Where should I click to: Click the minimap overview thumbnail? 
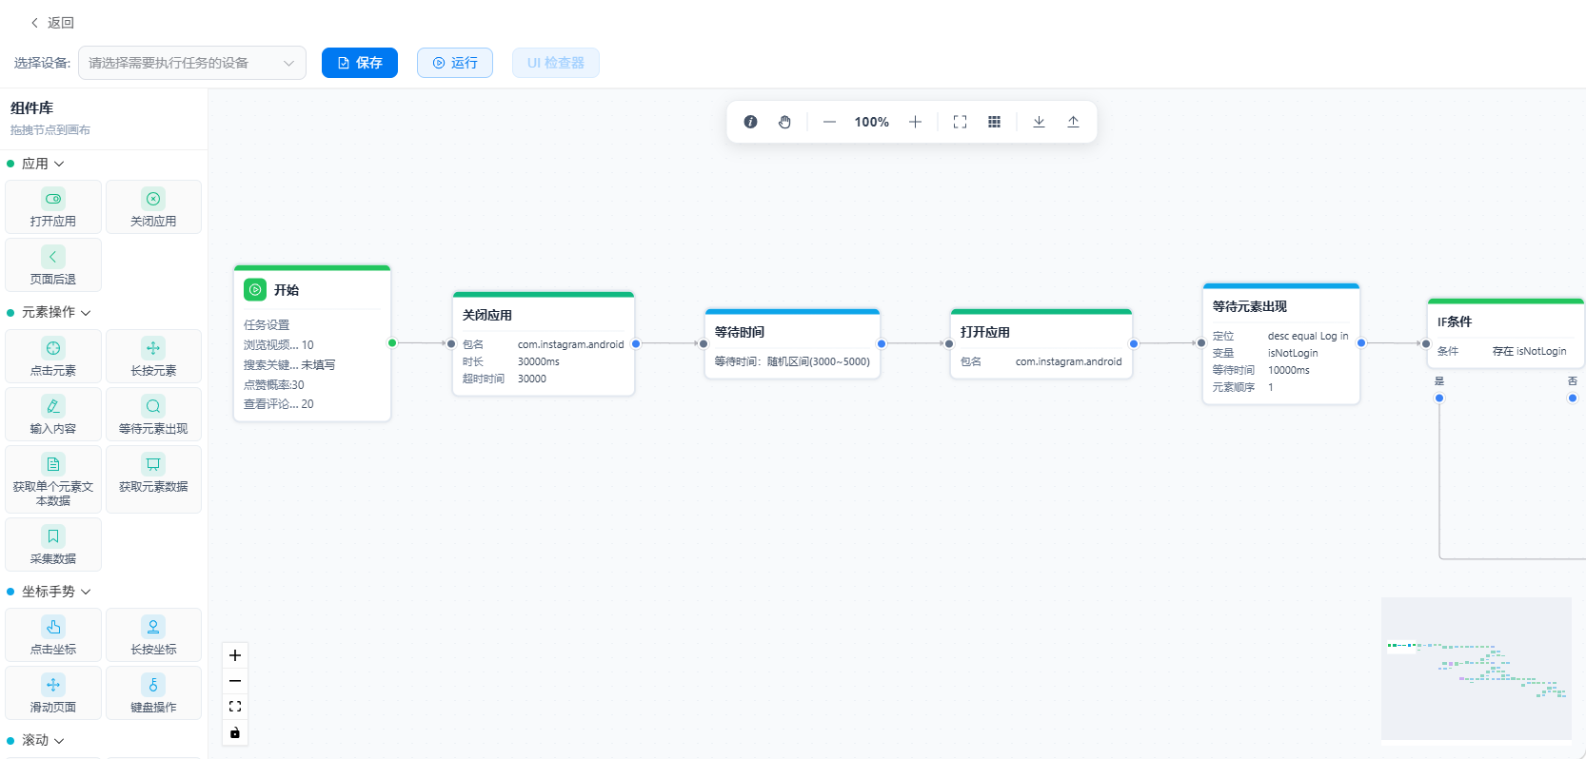pos(1477,669)
